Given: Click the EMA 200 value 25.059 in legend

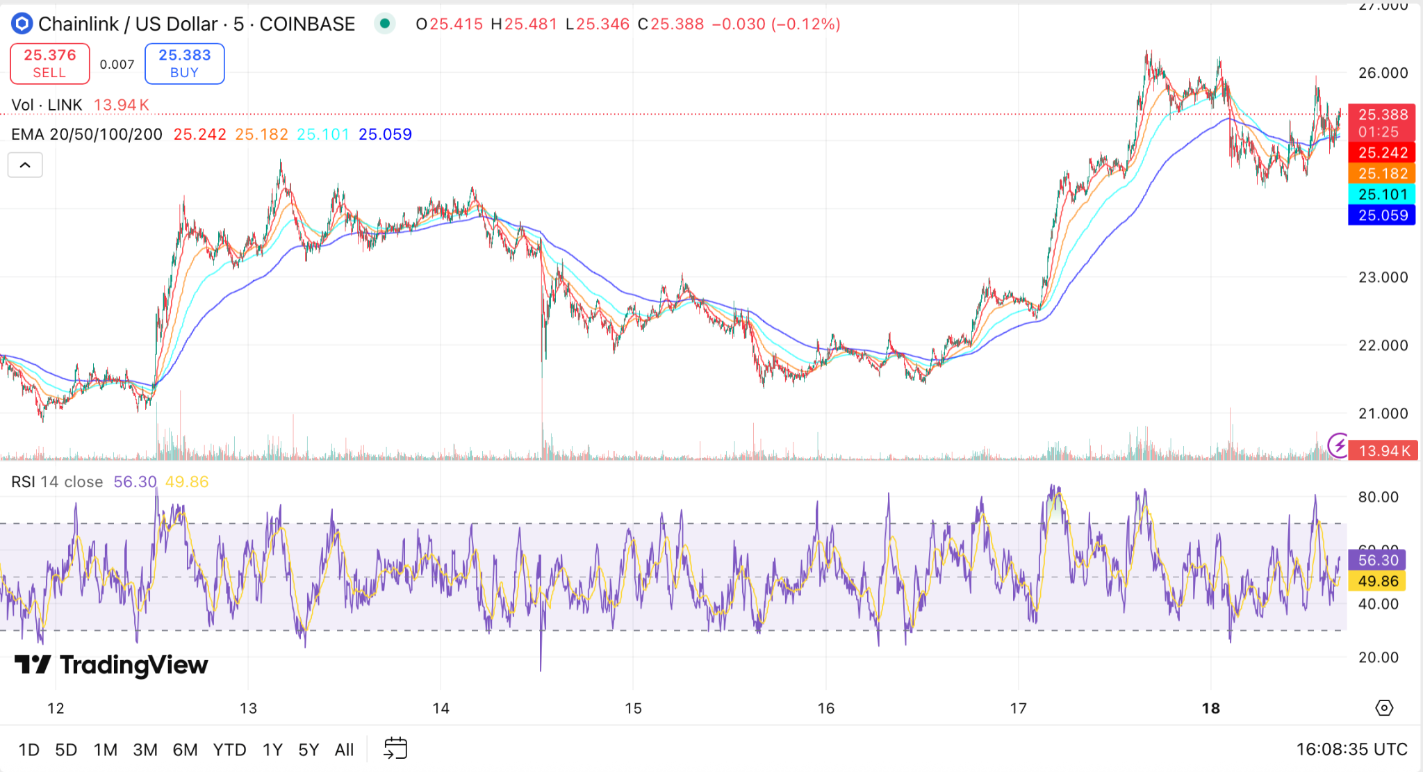Looking at the screenshot, I should [385, 134].
